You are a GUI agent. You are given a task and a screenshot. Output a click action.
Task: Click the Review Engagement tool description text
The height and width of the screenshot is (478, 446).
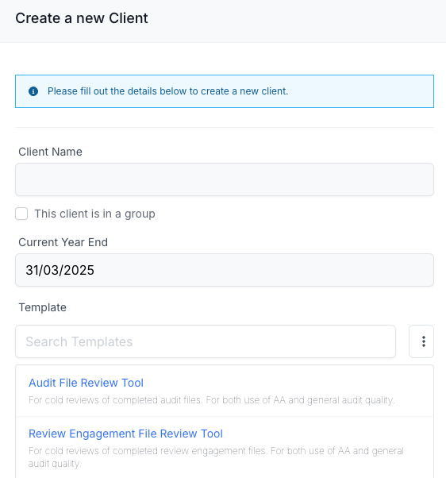216,457
